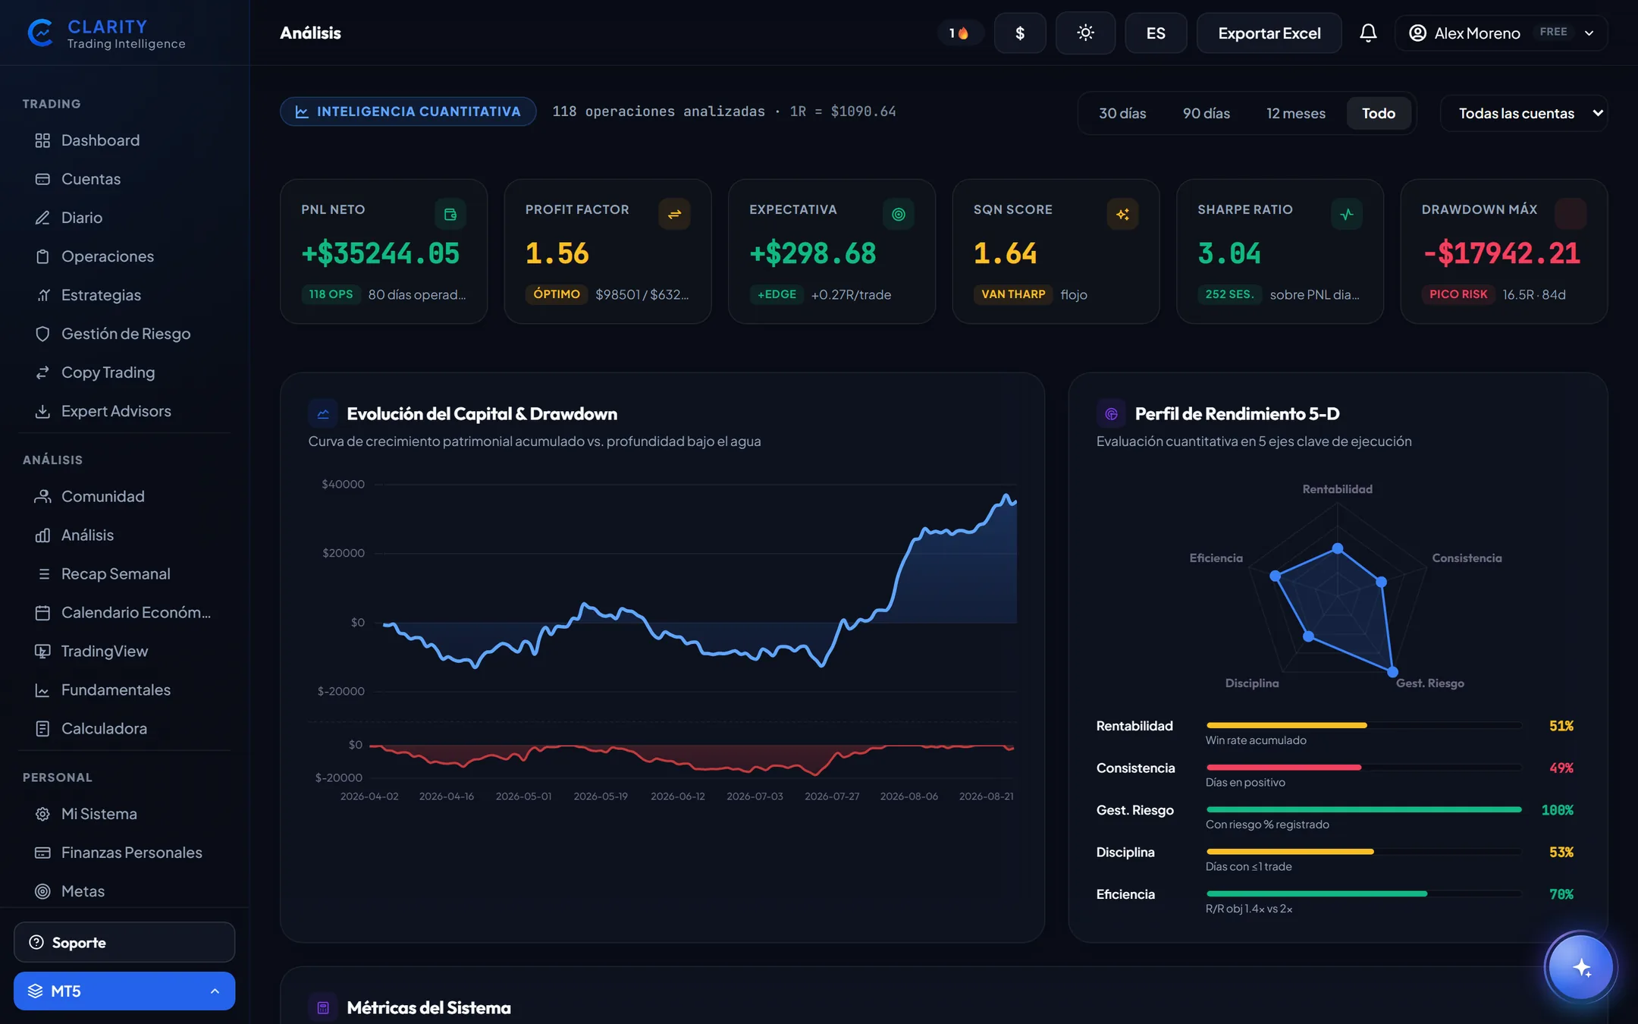The height and width of the screenshot is (1024, 1638).
Task: Expand the Alex Moreno account menu
Action: [1501, 33]
